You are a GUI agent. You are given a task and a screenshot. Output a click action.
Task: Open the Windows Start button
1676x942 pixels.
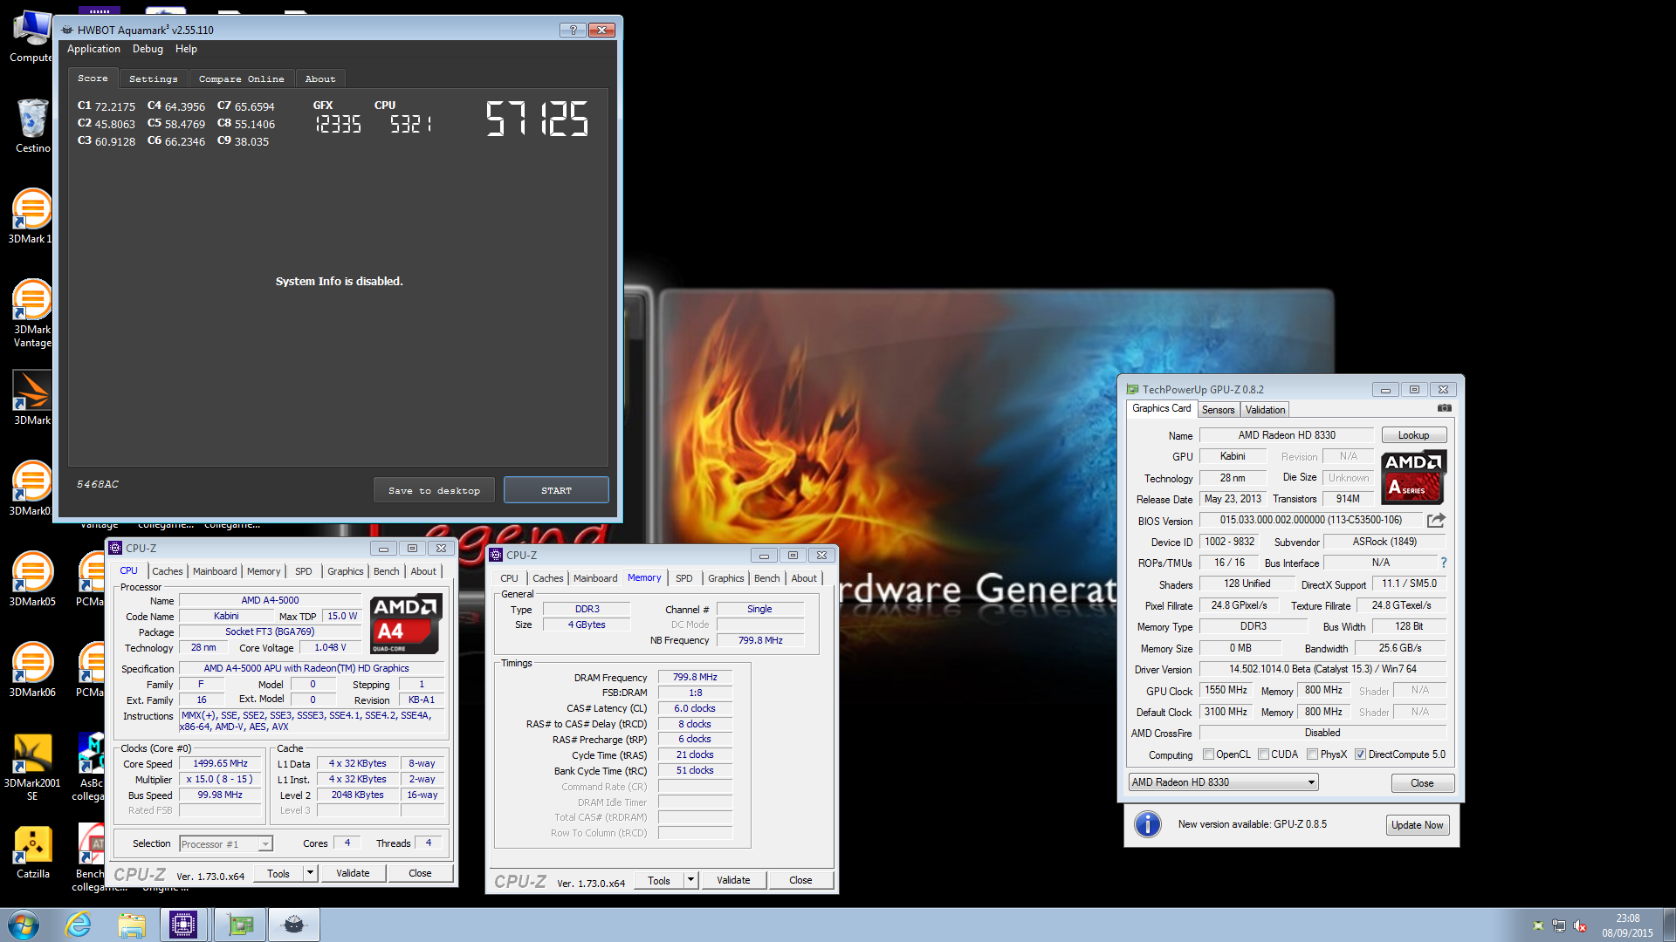[x=24, y=925]
